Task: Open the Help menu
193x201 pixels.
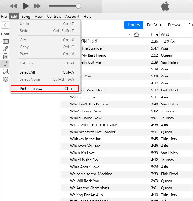Action: point(87,17)
